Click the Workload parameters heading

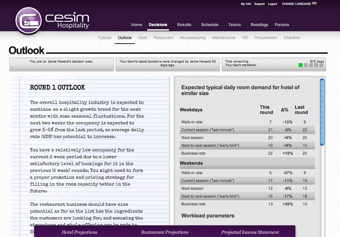coord(208,216)
